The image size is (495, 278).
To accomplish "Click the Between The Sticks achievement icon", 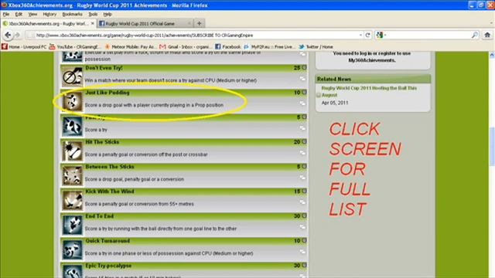I will coord(72,175).
